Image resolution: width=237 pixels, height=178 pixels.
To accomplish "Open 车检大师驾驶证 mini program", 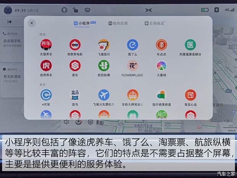I will click(x=133, y=95).
